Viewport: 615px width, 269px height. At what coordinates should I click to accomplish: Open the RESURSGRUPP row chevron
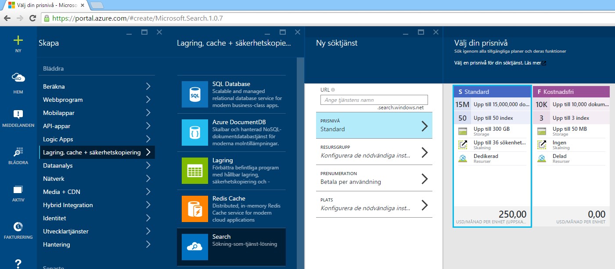pyautogui.click(x=424, y=153)
